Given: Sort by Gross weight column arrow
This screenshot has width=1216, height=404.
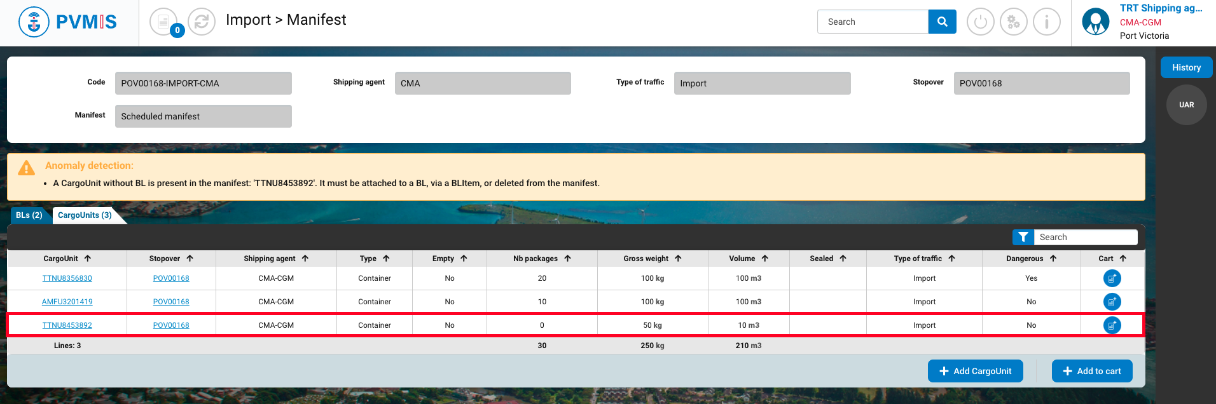Looking at the screenshot, I should [678, 259].
